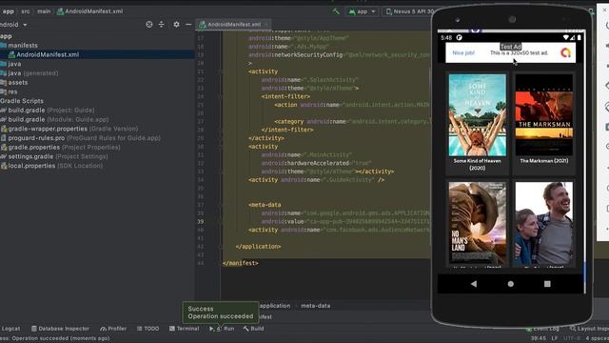The image size is (609, 343).
Task: Click the 39:45 cursor position in status bar
Action: click(539, 338)
